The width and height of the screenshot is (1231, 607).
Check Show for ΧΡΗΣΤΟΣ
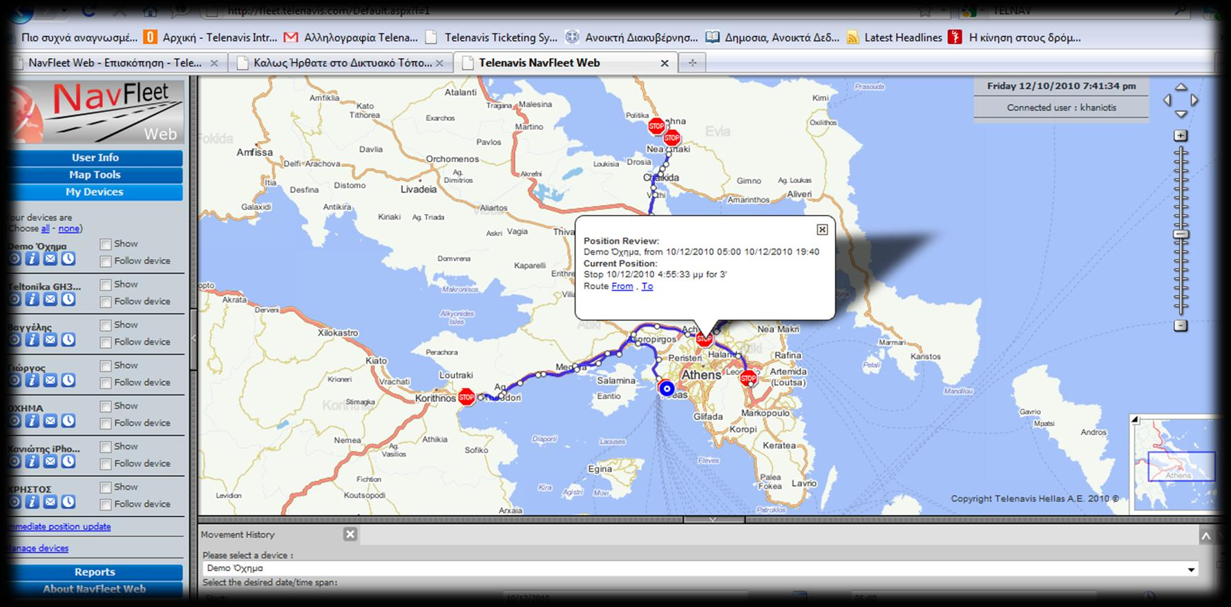[106, 487]
